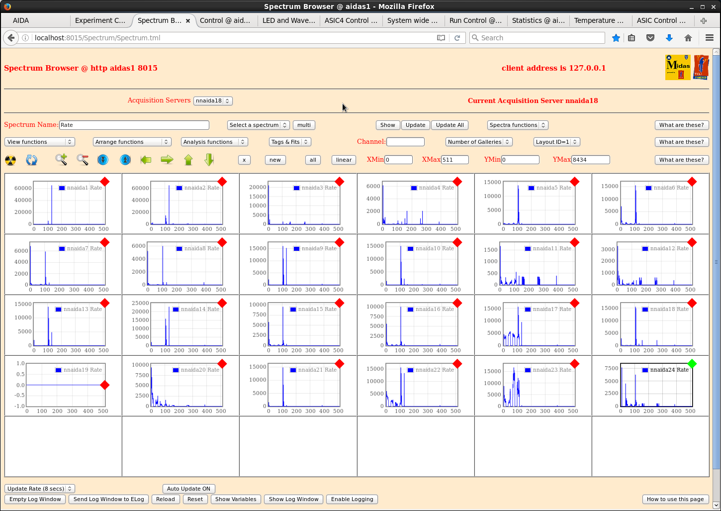Open the Number of Galleries dropdown
The image size is (721, 511).
tap(479, 142)
